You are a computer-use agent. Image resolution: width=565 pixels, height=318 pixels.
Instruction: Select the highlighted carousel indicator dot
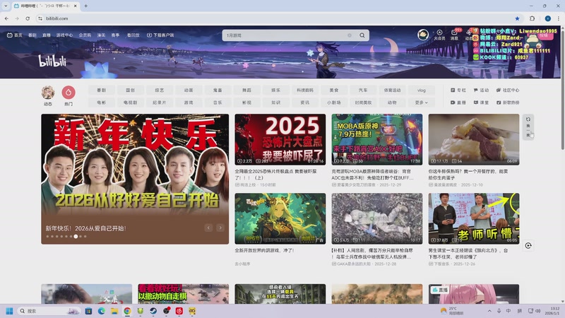[76, 237]
